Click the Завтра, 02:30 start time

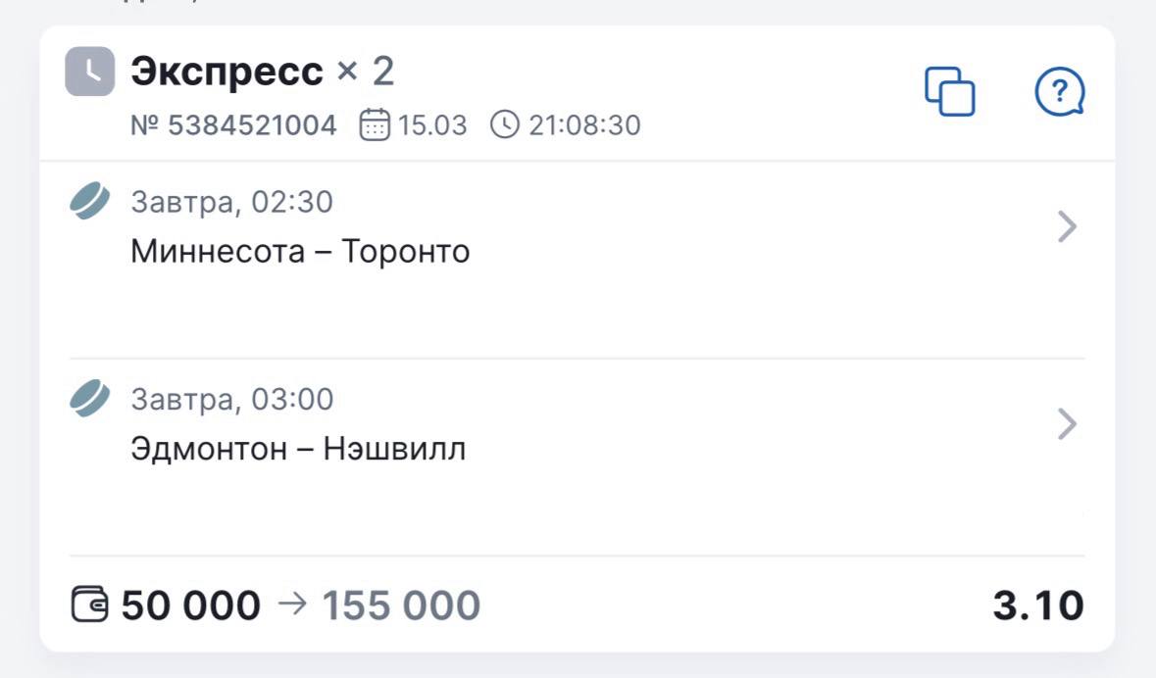click(x=231, y=203)
